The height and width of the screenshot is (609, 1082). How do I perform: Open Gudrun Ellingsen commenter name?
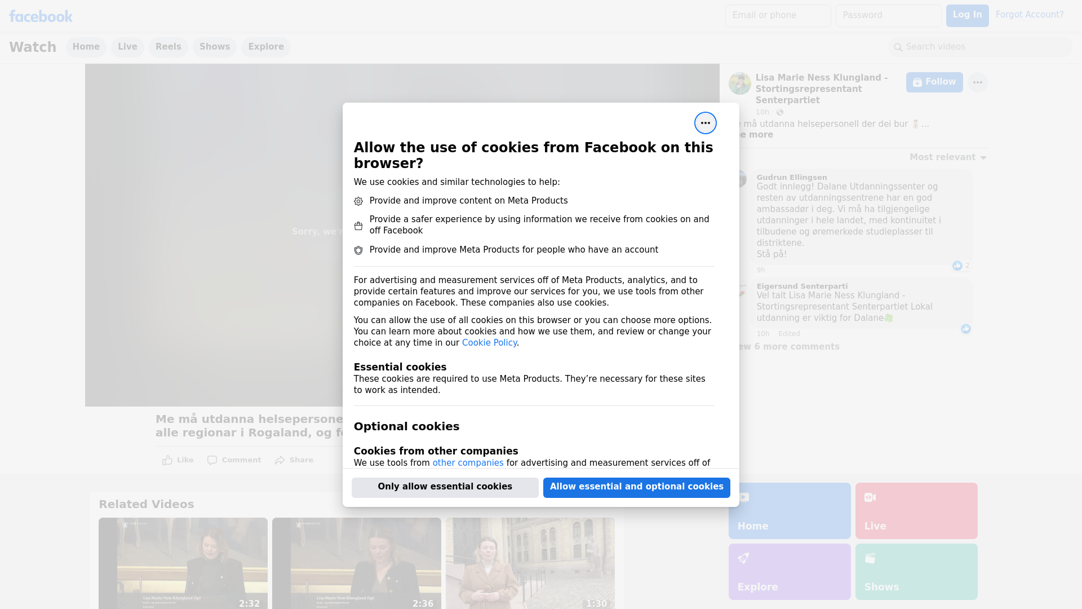(791, 178)
